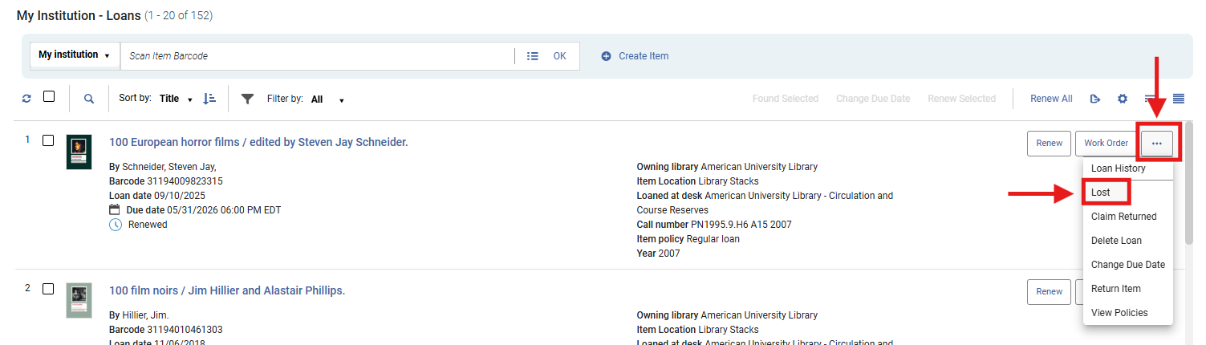
Task: Switch to the compact rows view icon
Action: (1179, 99)
